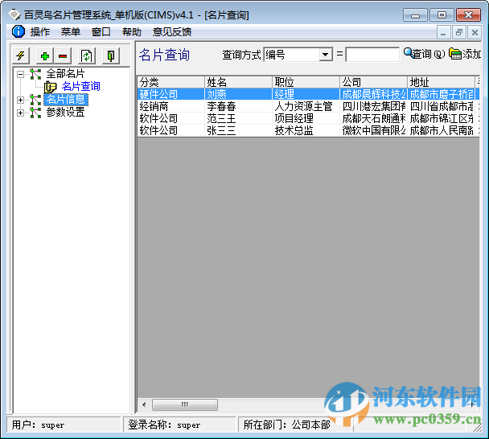Select the row for 张三三
The height and width of the screenshot is (439, 489).
point(308,130)
